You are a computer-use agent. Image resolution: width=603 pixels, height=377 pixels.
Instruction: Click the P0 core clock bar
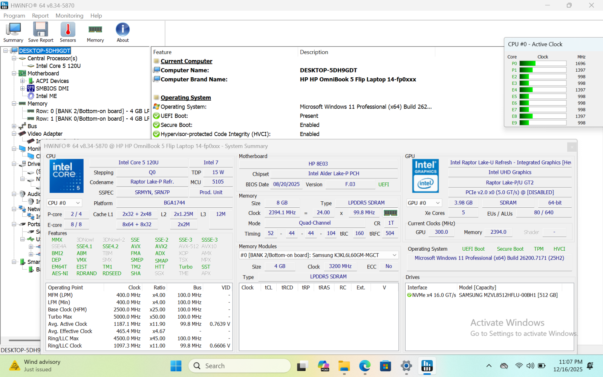[543, 64]
